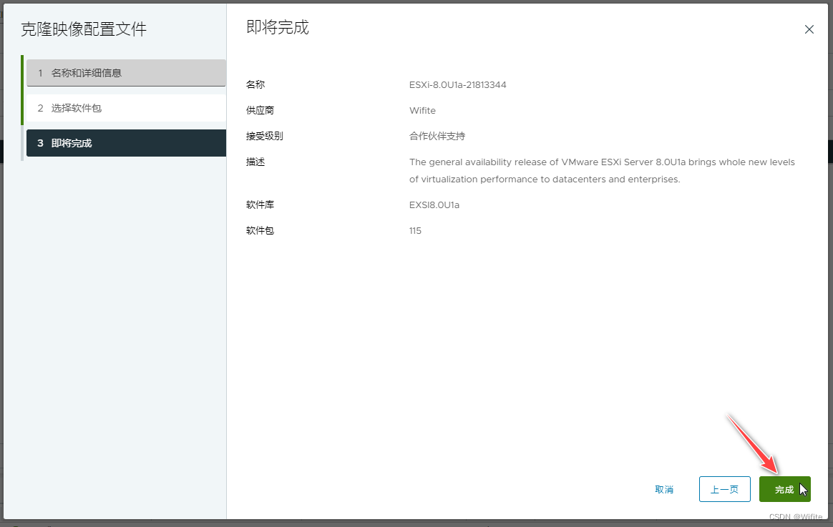The image size is (833, 527).
Task: Open step 1 名称和详细信息
Action: click(x=127, y=73)
